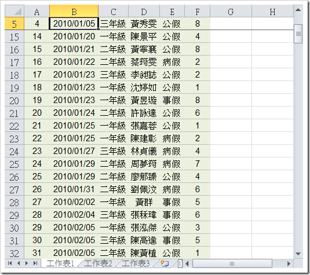
Task: Select name cell 劉佩汶
Action: (144, 189)
